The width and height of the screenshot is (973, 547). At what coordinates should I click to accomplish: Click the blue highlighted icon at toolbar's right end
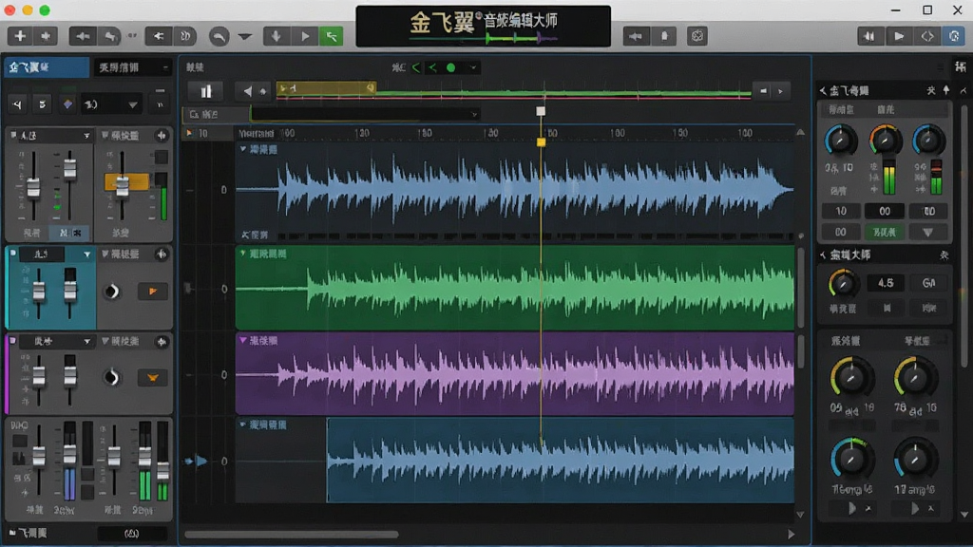pyautogui.click(x=954, y=36)
